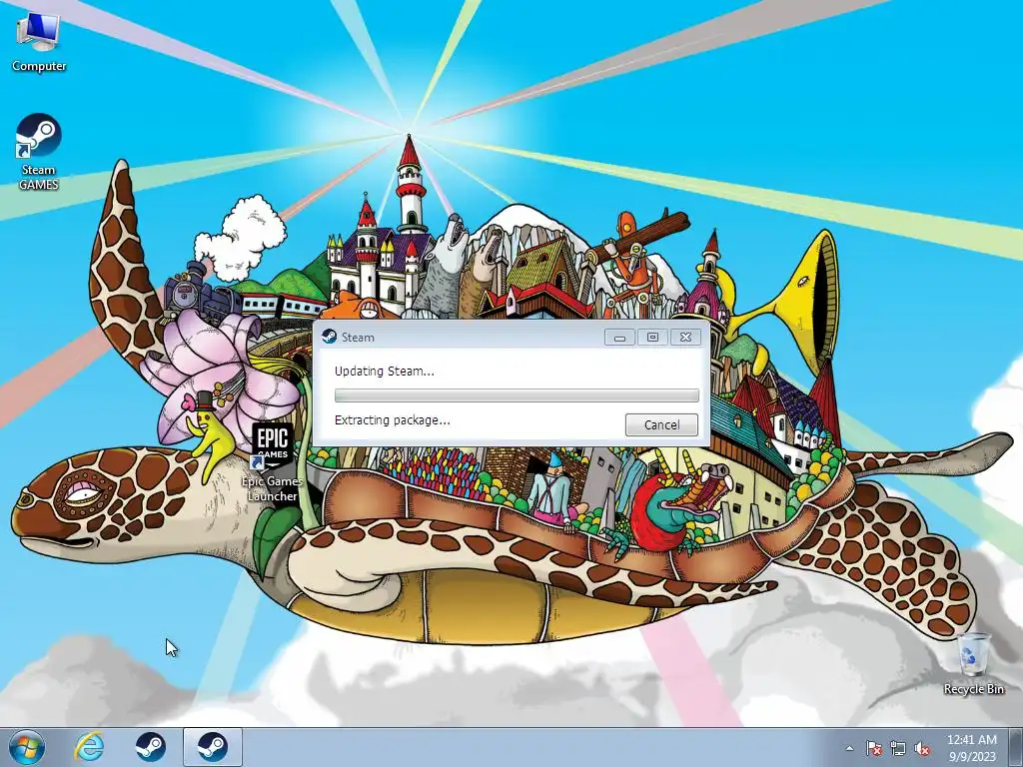Click the active Steam window taskbar button
This screenshot has height=767, width=1023.
tap(212, 747)
